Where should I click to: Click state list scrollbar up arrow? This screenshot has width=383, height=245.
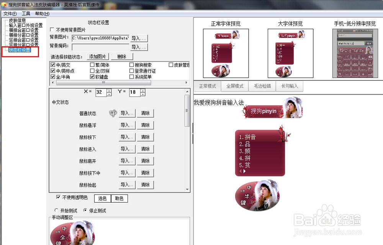pyautogui.click(x=187, y=91)
